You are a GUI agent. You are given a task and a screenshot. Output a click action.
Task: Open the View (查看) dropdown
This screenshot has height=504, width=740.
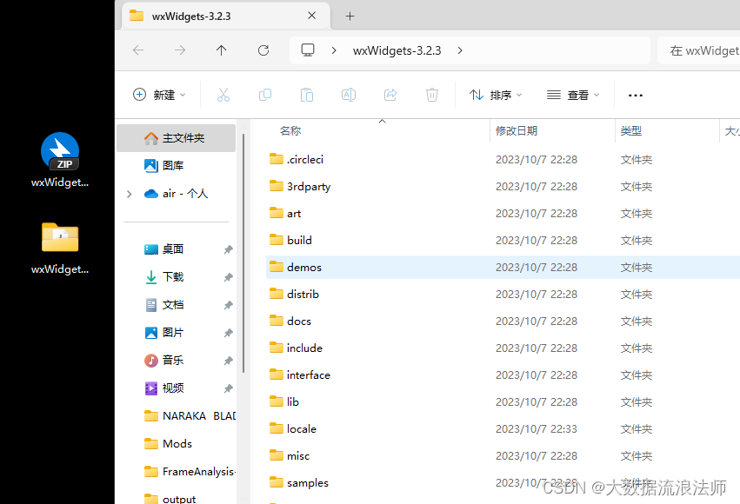tap(573, 95)
